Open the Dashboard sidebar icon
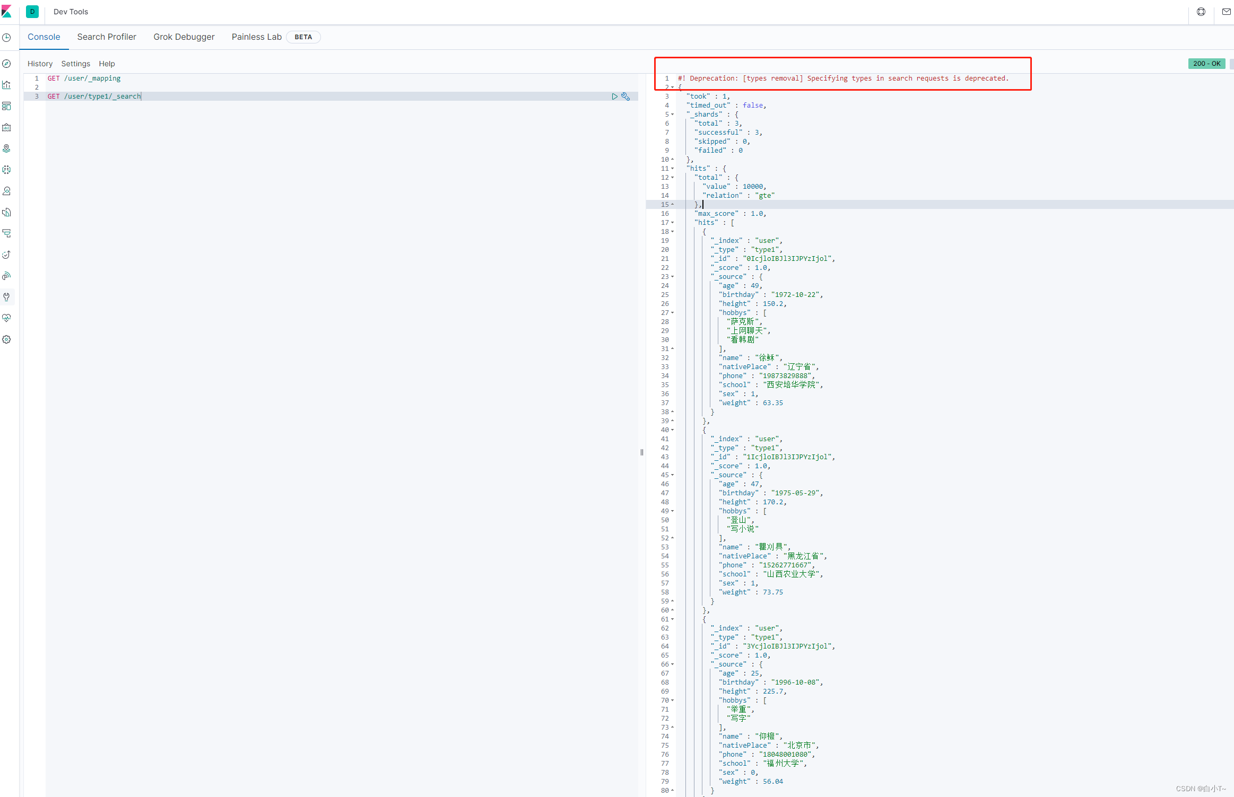1234x797 pixels. point(6,106)
